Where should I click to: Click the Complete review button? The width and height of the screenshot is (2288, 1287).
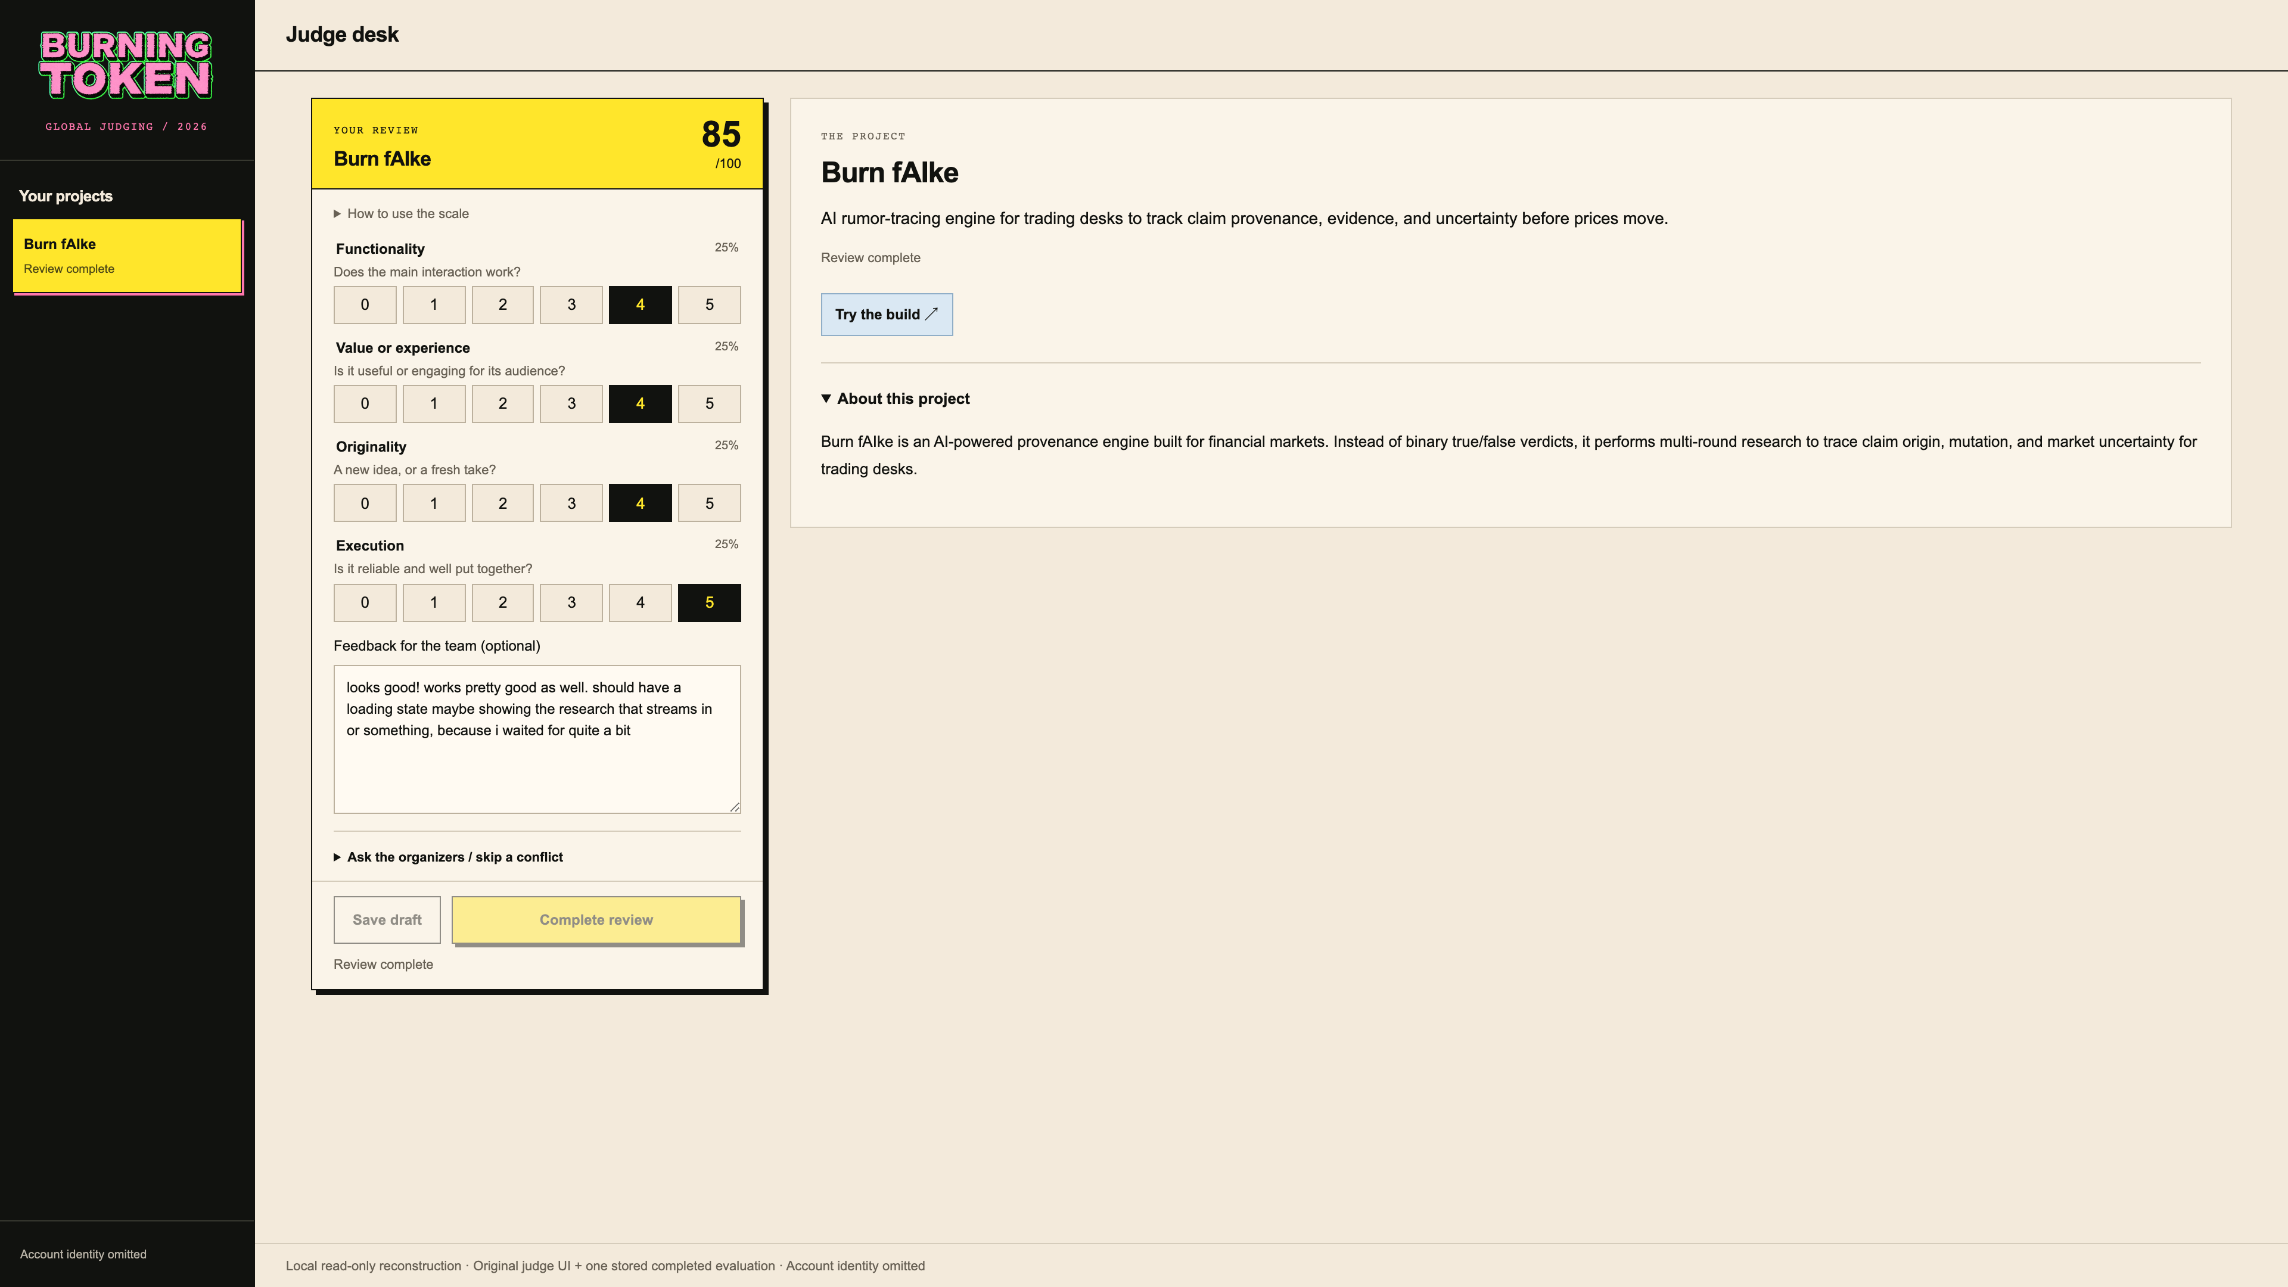(596, 919)
